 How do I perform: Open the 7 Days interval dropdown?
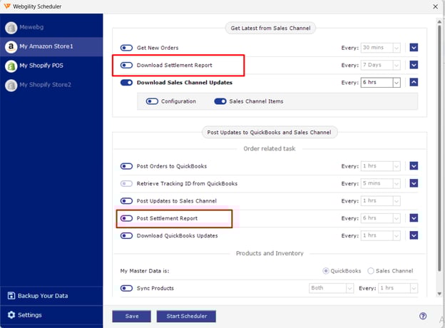381,65
